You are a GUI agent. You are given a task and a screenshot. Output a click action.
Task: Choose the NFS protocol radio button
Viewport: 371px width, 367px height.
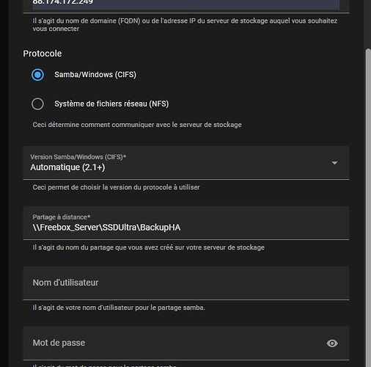[37, 103]
